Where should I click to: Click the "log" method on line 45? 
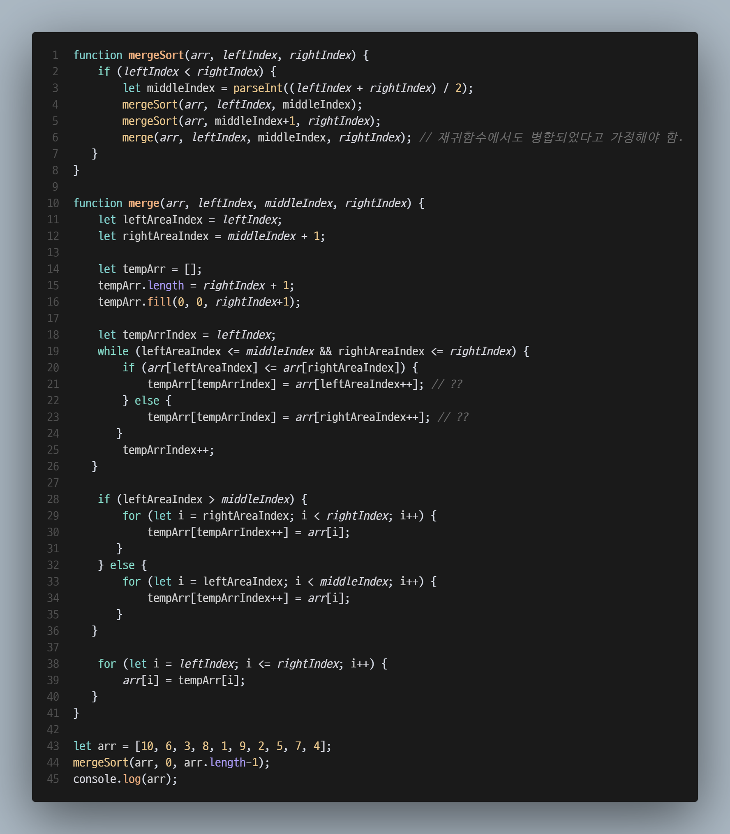pyautogui.click(x=132, y=779)
